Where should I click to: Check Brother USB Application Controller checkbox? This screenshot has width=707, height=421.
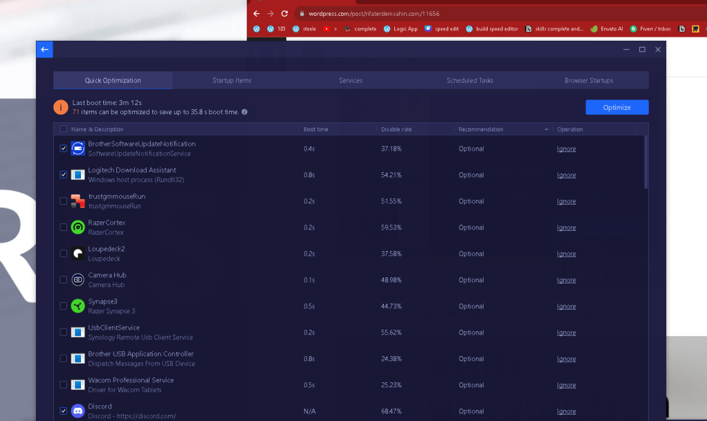point(63,358)
